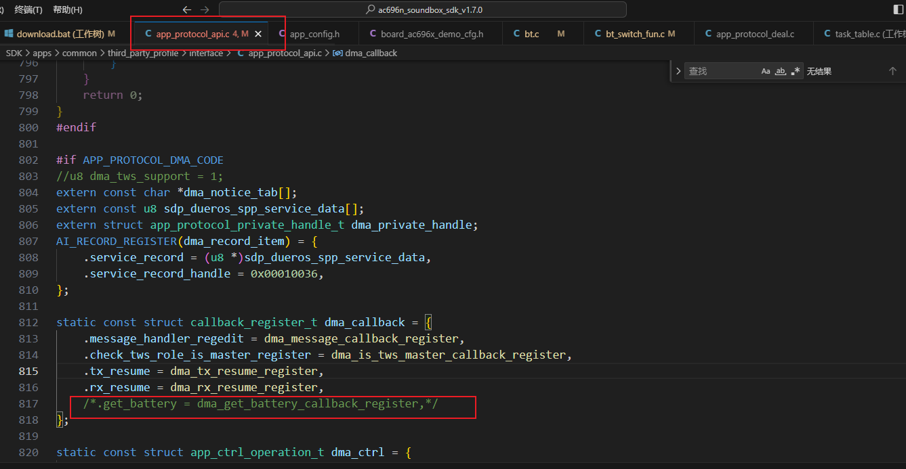Click APP_PROTOCOL_DMA_CODE in the #if line
The image size is (906, 469).
tap(153, 160)
